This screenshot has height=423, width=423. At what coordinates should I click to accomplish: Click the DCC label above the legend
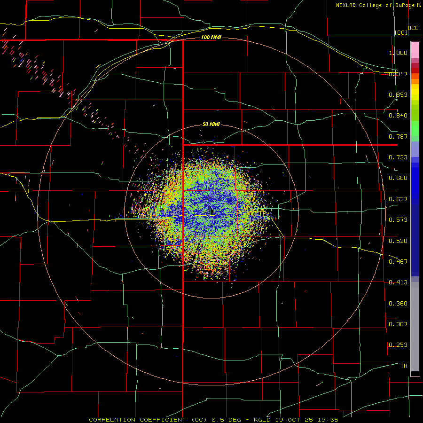(x=413, y=28)
